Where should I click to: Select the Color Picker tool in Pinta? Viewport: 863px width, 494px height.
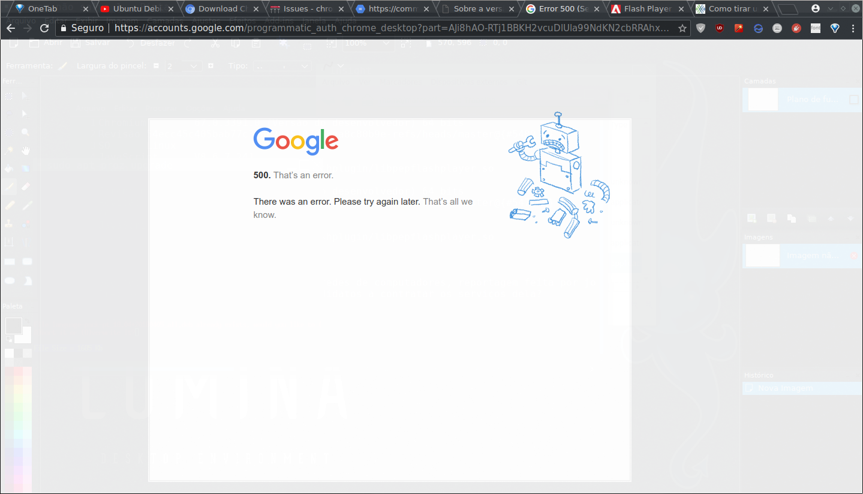click(26, 205)
